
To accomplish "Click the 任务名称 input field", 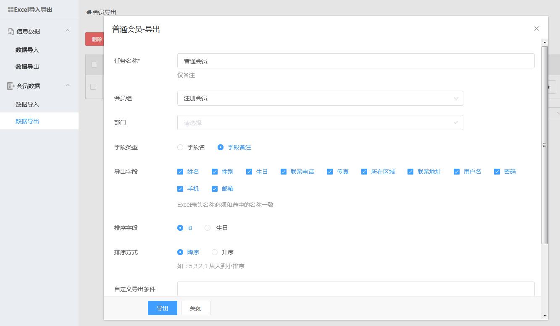I will click(x=355, y=61).
